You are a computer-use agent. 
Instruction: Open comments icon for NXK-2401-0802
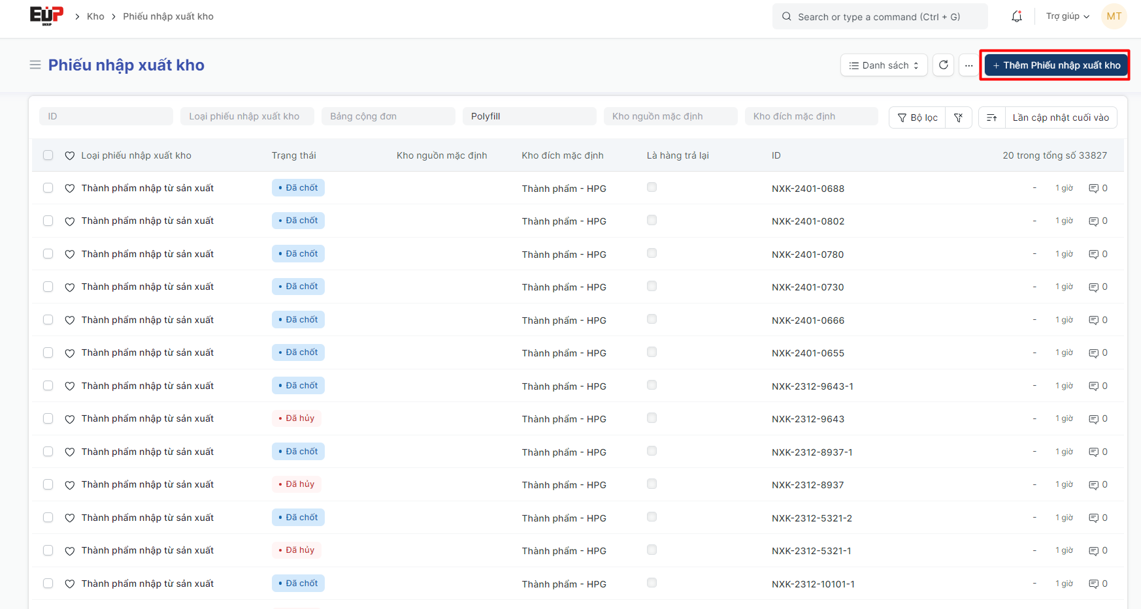[1093, 221]
